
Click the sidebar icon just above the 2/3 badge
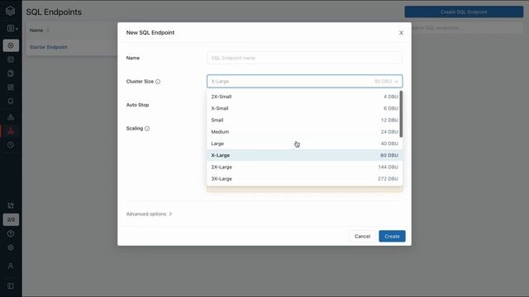(x=11, y=205)
